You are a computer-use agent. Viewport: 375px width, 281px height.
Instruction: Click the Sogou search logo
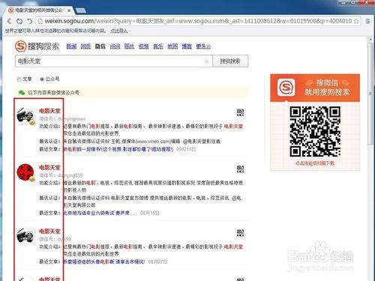pyautogui.click(x=37, y=46)
